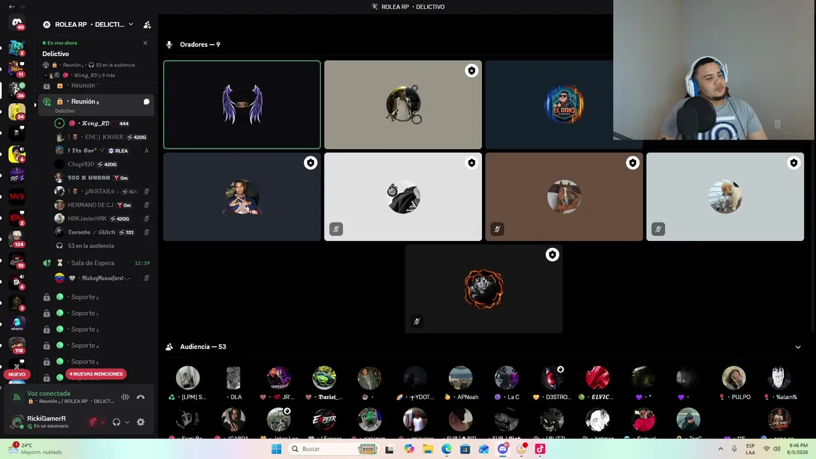Select audience member APNoah

click(461, 383)
